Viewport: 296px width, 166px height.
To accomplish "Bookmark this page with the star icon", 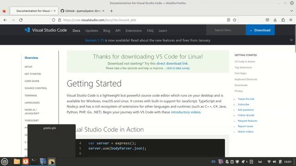I will [x=234, y=20].
